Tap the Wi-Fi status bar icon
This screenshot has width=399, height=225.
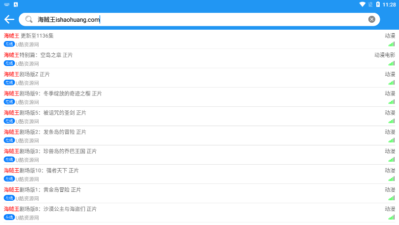click(x=362, y=4)
